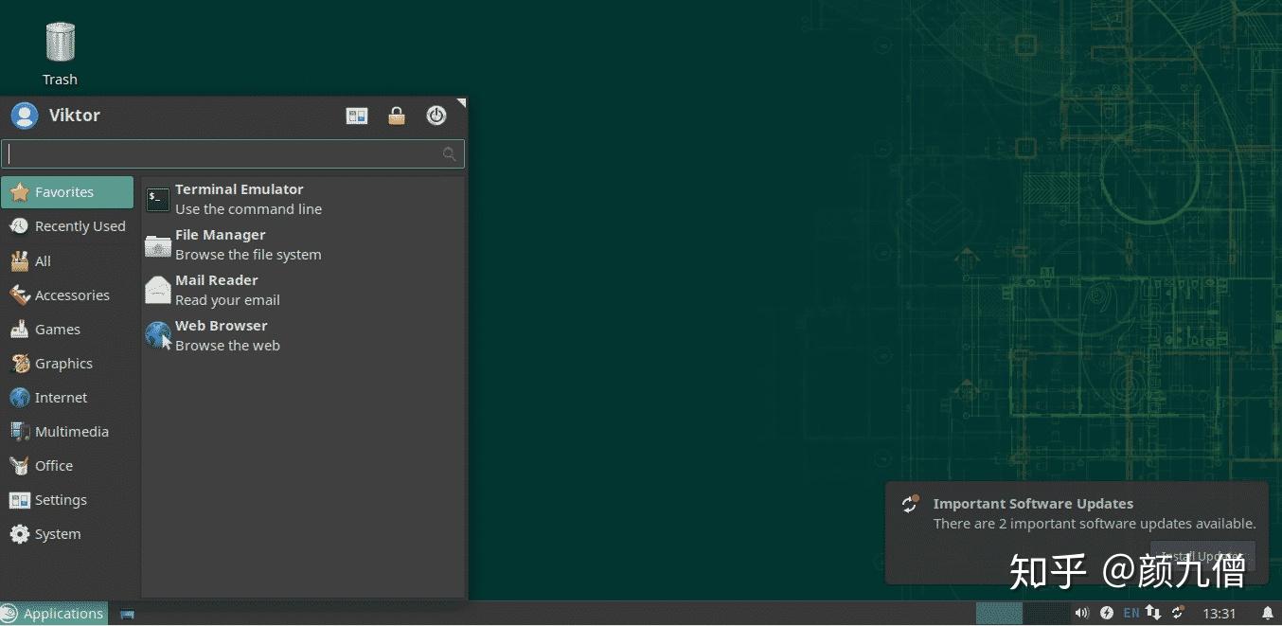
Task: Open the software updater tray icon
Action: pos(1178,613)
